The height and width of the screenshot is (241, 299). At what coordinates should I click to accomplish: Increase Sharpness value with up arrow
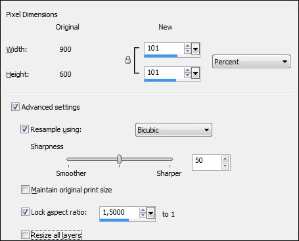click(x=225, y=159)
